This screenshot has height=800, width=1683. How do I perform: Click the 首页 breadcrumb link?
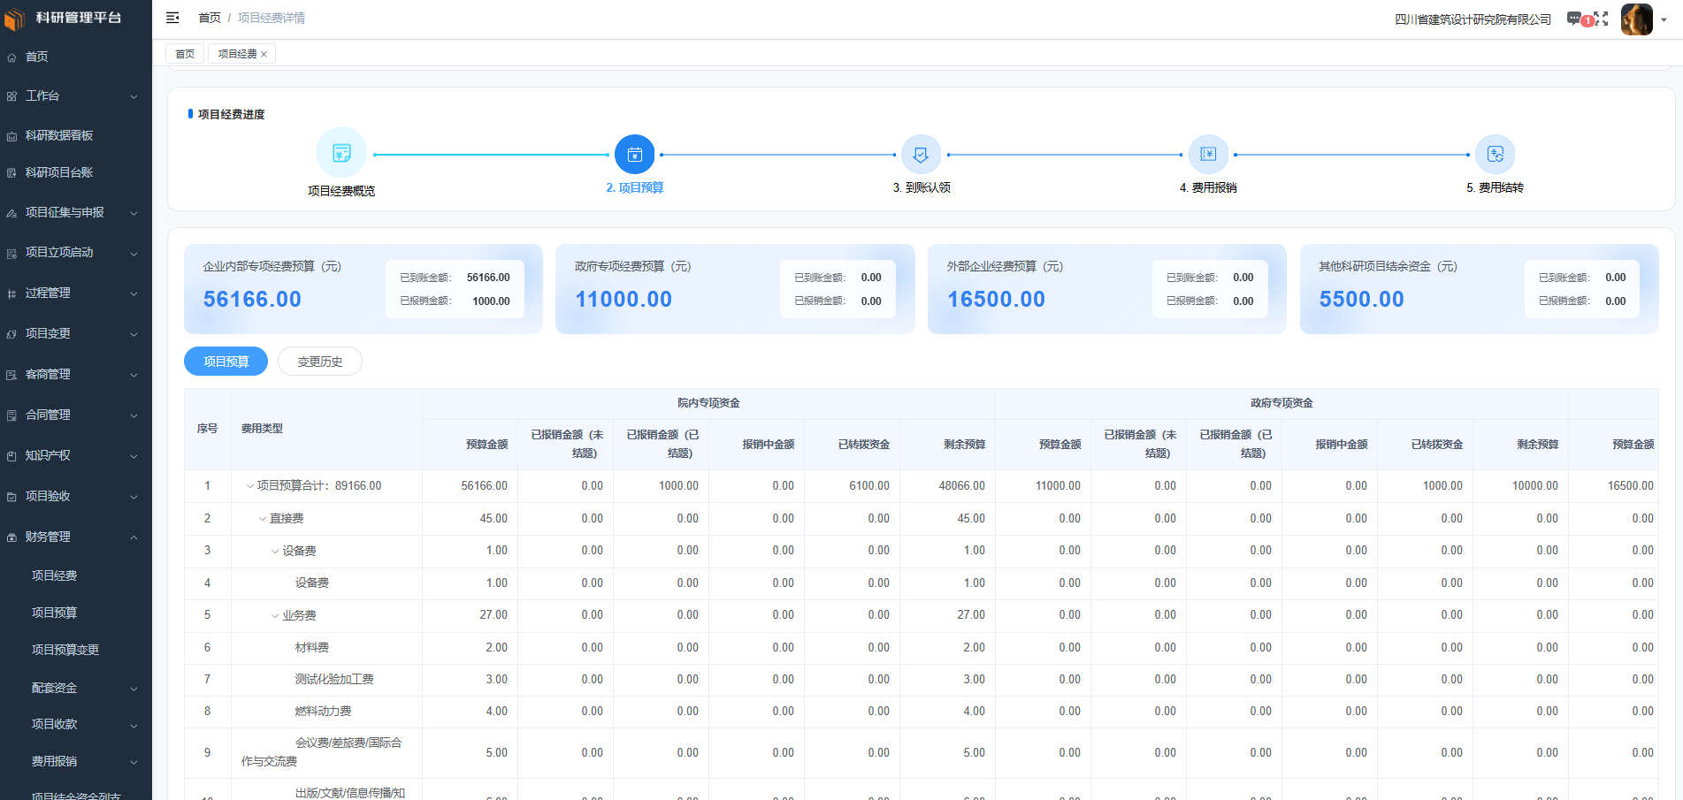(x=210, y=18)
